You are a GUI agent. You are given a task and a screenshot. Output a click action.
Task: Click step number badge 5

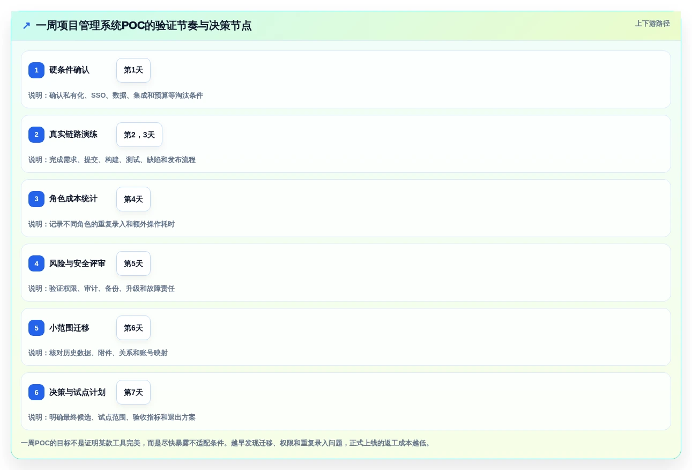36,328
